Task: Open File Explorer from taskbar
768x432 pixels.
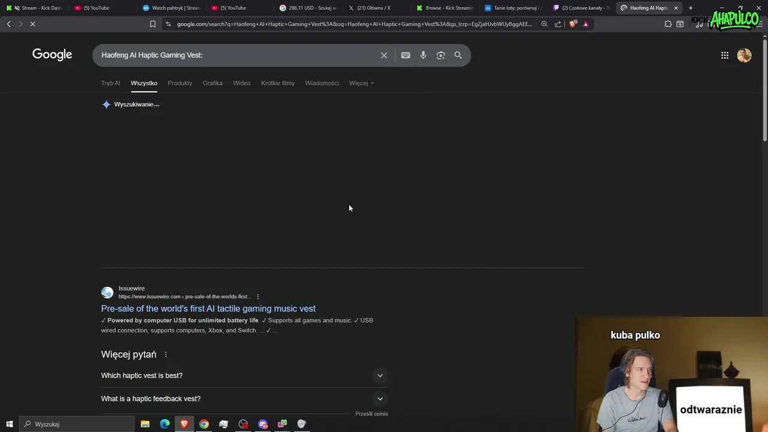Action: coord(145,424)
